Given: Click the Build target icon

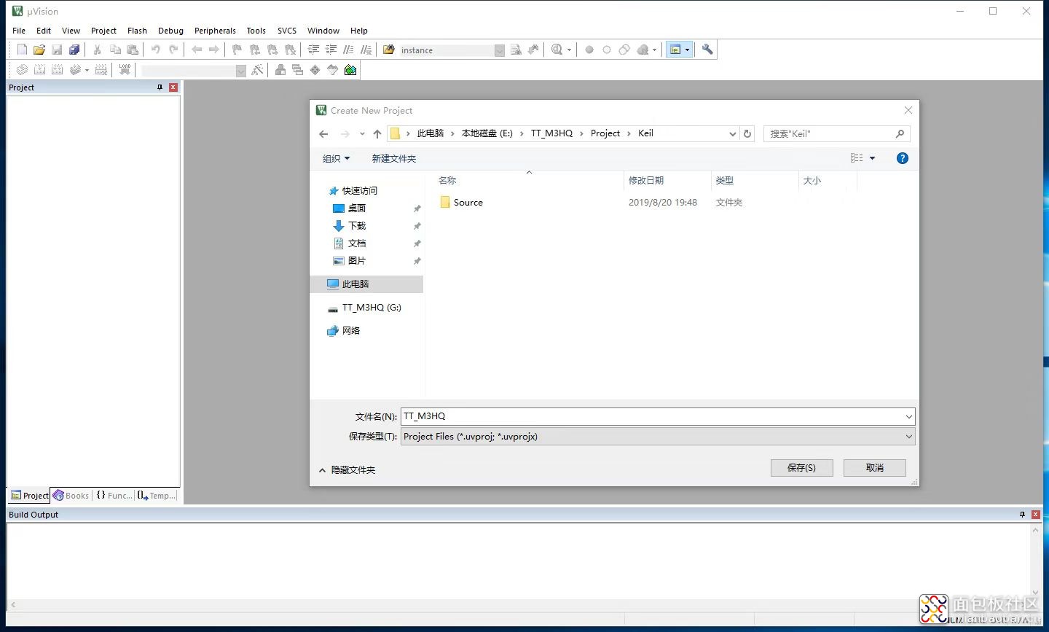Looking at the screenshot, I should (x=39, y=70).
